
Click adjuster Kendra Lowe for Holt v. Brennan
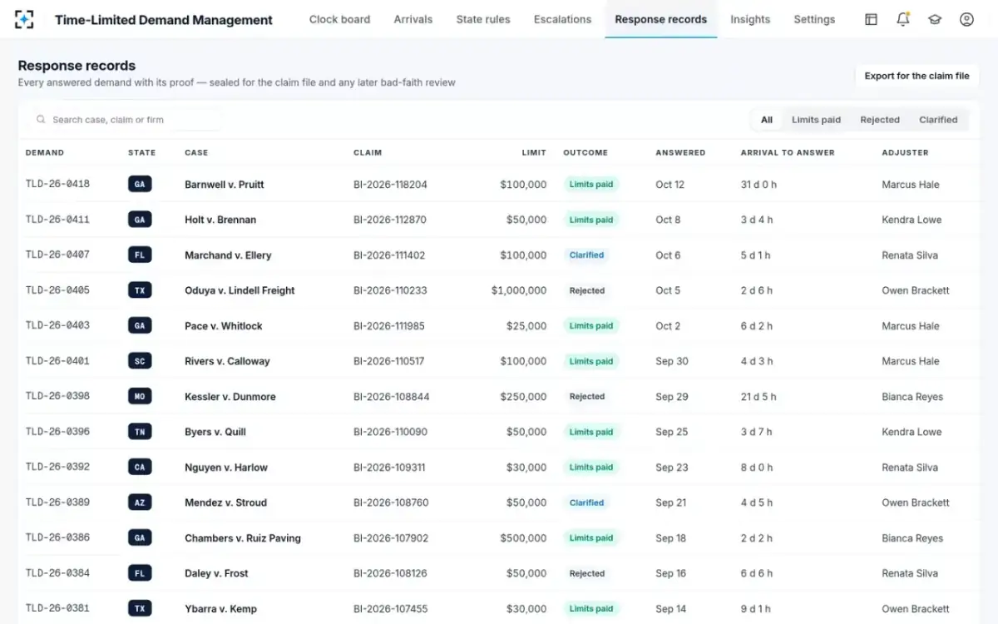click(912, 220)
